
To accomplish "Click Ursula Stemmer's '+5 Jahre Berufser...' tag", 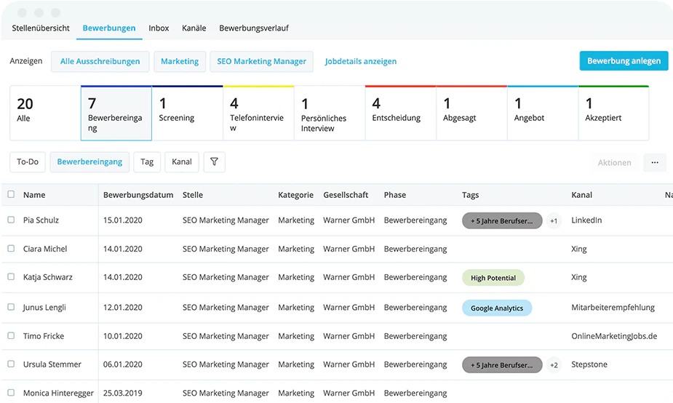I will coord(502,364).
